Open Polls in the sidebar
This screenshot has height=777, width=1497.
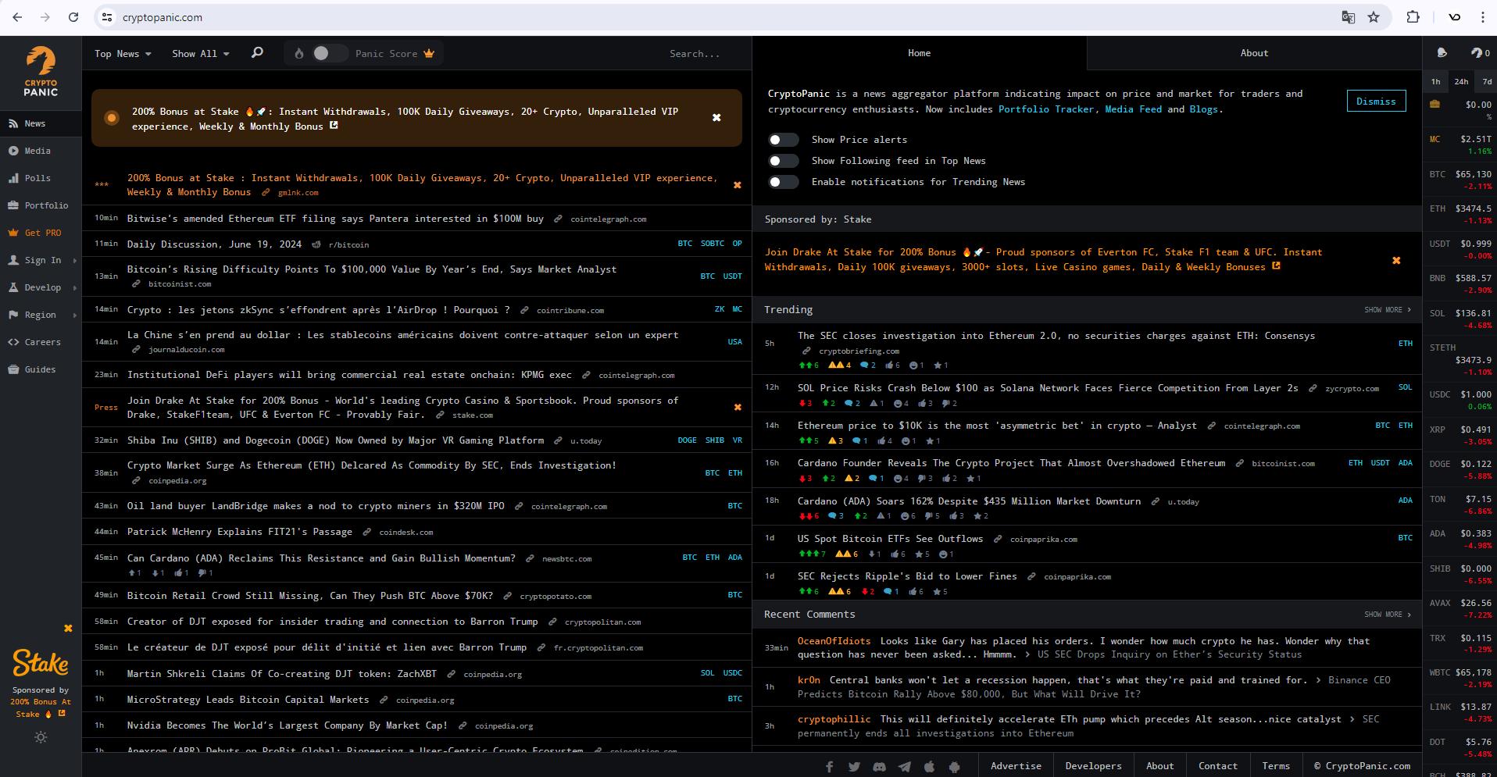tap(41, 178)
